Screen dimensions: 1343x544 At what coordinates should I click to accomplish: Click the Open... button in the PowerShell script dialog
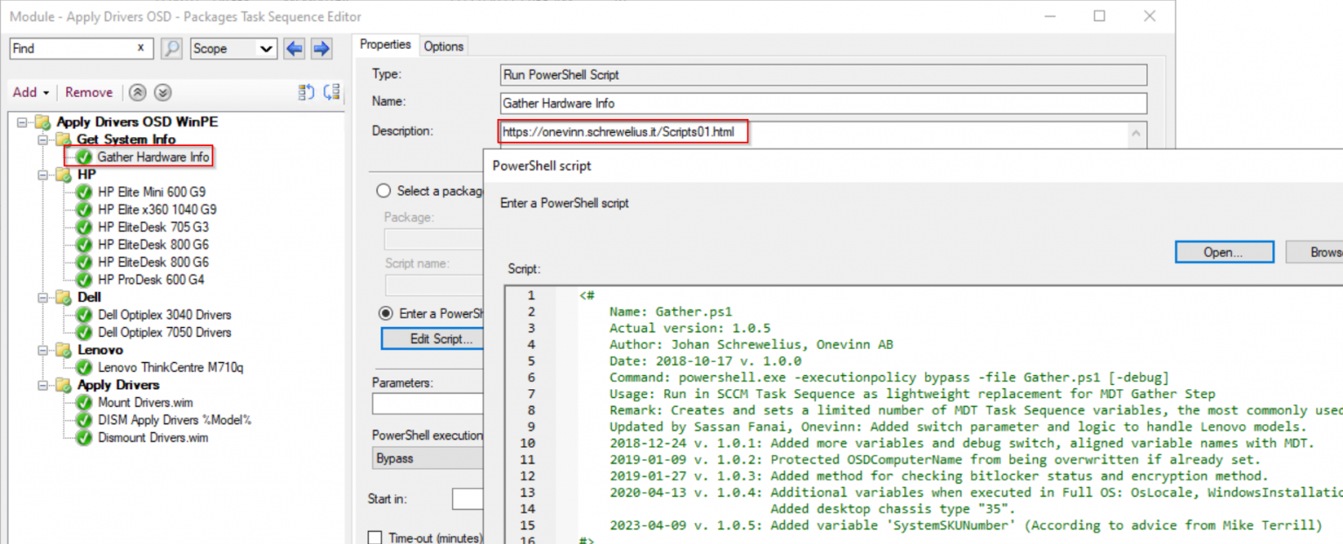[x=1223, y=251]
